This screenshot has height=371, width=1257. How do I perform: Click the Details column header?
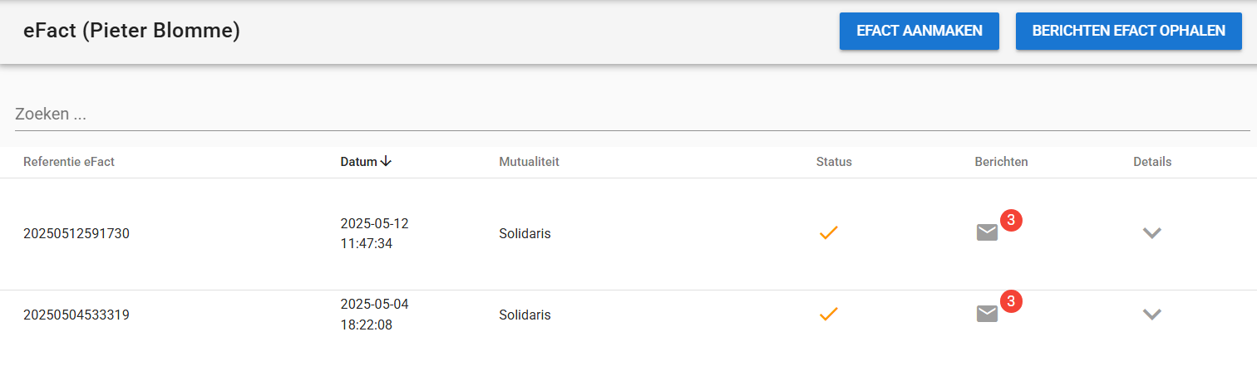[x=1152, y=162]
